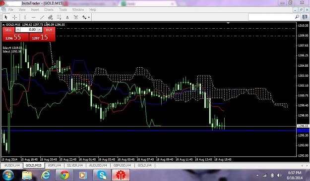Select the text label tool

[76, 17]
